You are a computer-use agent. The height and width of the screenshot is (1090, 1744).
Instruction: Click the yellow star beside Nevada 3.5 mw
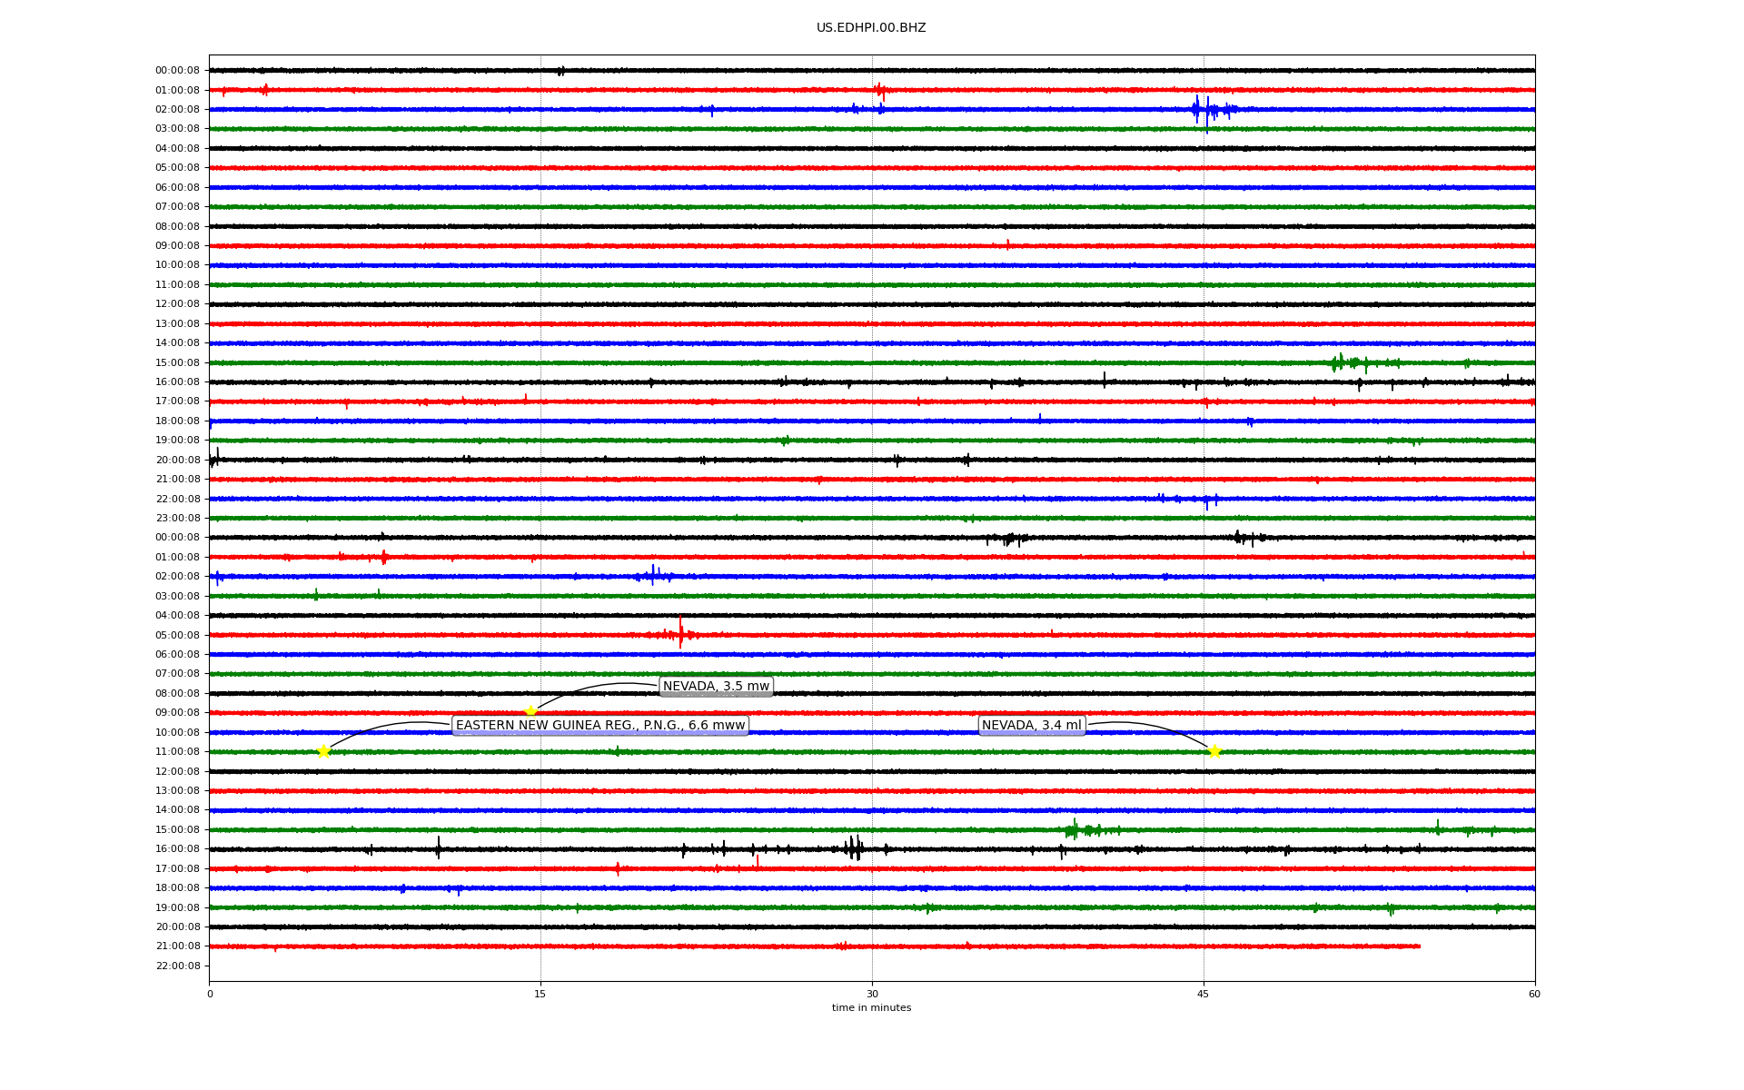click(530, 711)
